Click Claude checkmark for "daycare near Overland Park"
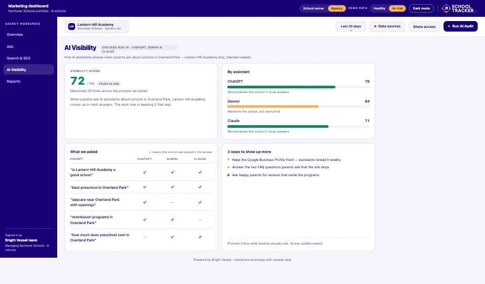The width and height of the screenshot is (485, 284). [x=200, y=202]
